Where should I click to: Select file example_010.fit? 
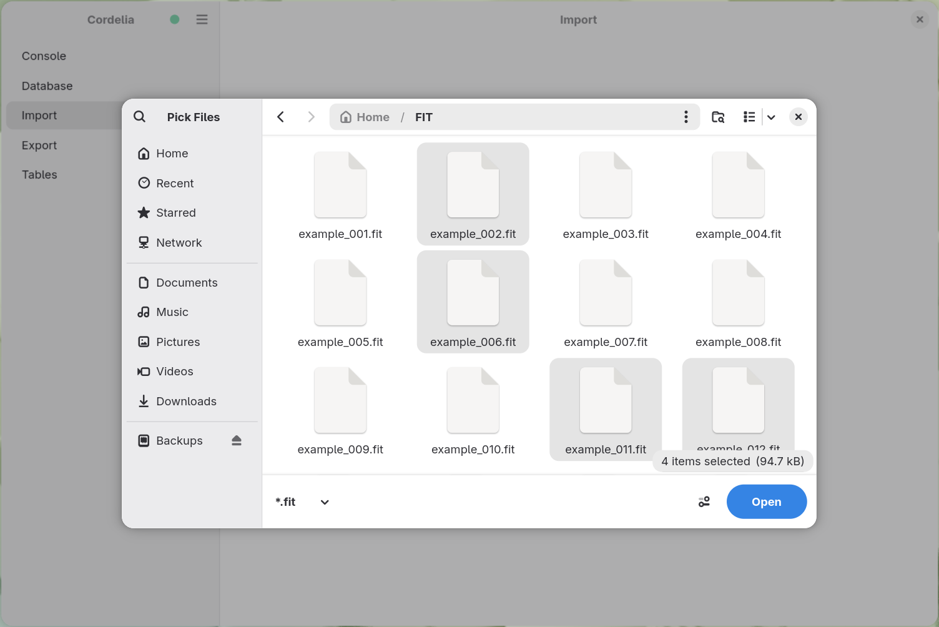(473, 410)
